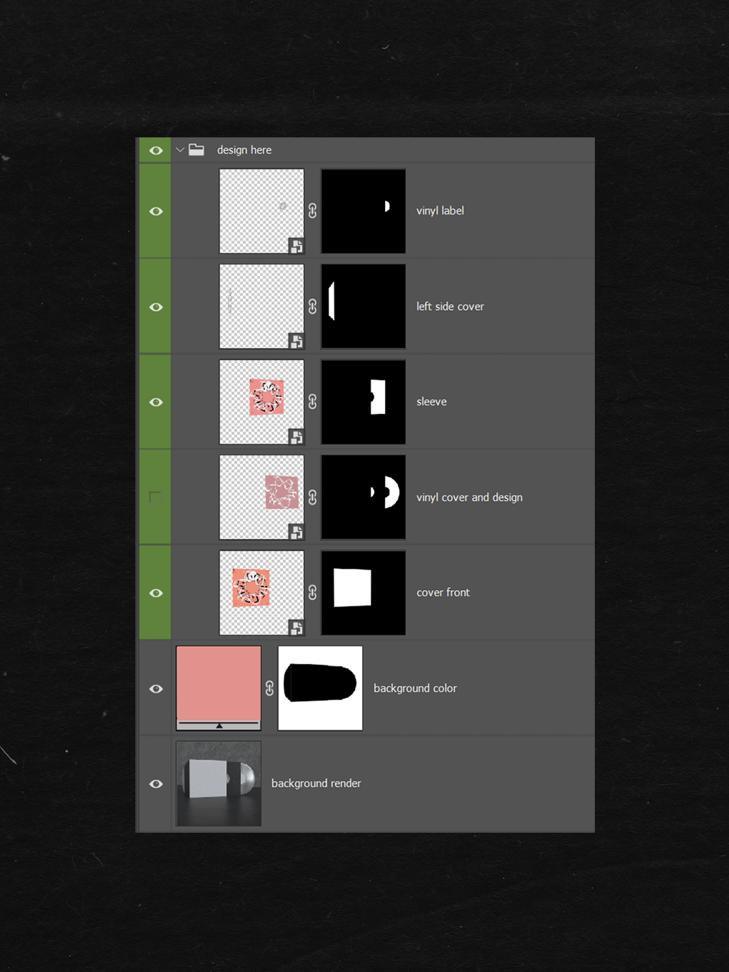The image size is (729, 972).
Task: Collapse the 'design here' group chevron
Action: (180, 150)
